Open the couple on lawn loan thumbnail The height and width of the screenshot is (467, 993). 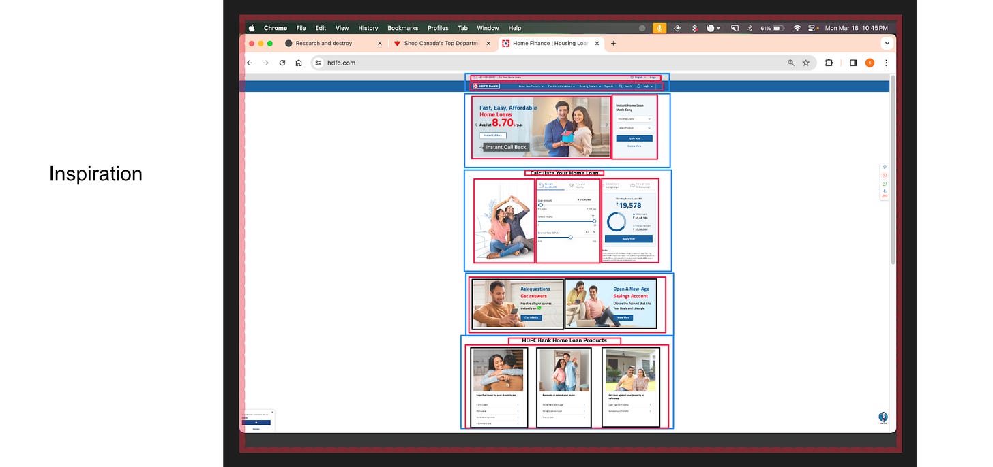point(631,370)
